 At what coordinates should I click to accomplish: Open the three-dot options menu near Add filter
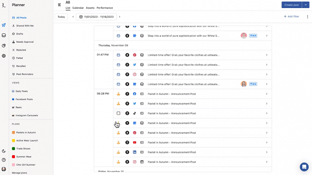[x=308, y=17]
